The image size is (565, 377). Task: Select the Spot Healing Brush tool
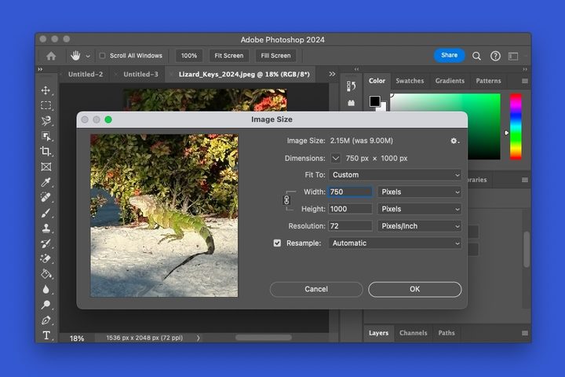tap(46, 197)
